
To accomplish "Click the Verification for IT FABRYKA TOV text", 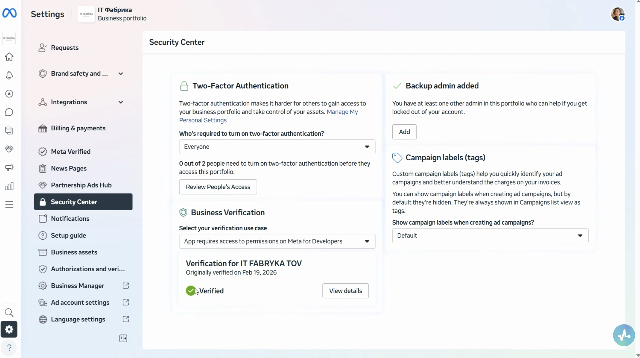I will [x=244, y=263].
